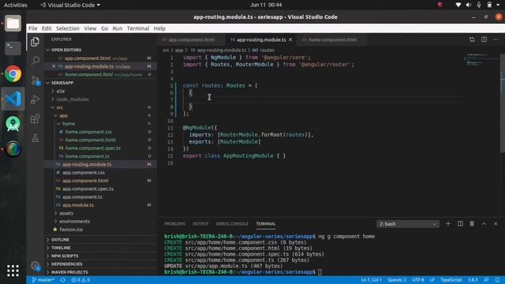Open home.component.ts in explorer
This screenshot has width=505, height=284.
tap(88, 156)
